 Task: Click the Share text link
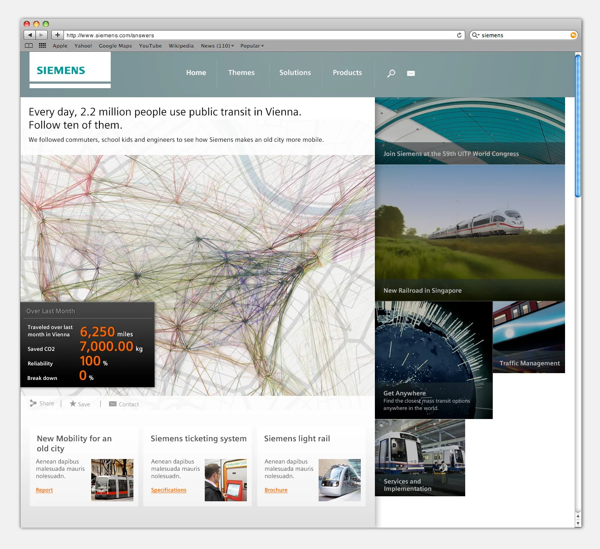[47, 404]
